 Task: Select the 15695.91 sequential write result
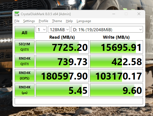coord(116,47)
